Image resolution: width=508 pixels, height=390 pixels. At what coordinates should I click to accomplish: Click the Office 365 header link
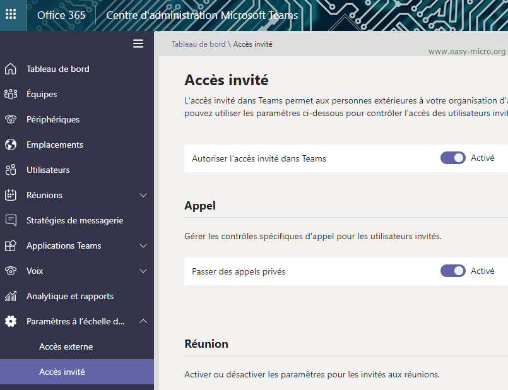point(61,15)
